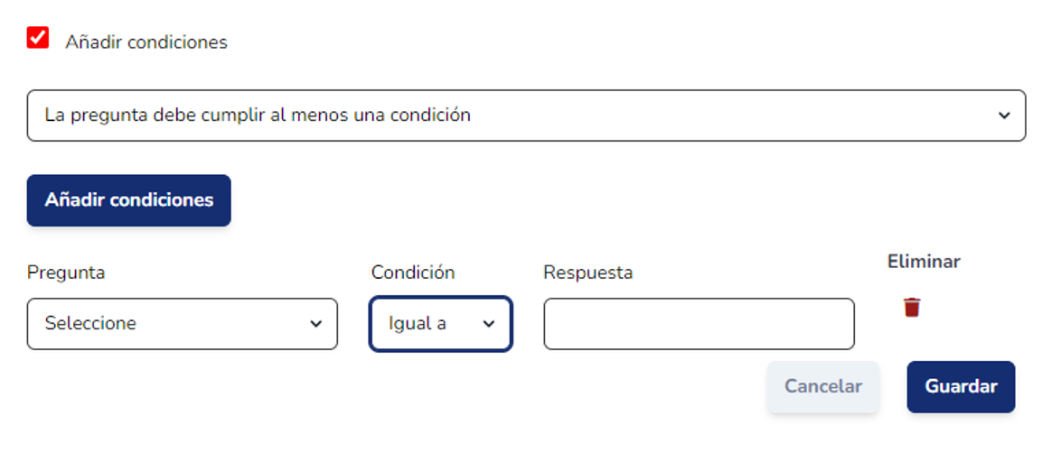The image size is (1061, 453).
Task: Focus the empty Respuesta input field
Action: 699,324
